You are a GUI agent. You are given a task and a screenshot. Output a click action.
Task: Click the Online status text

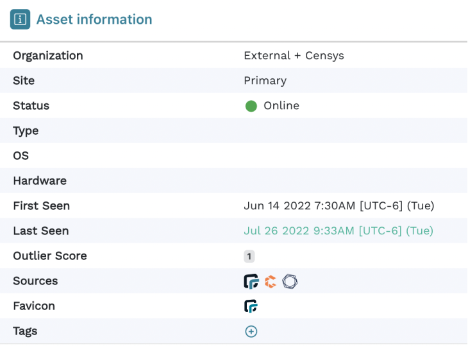(281, 106)
